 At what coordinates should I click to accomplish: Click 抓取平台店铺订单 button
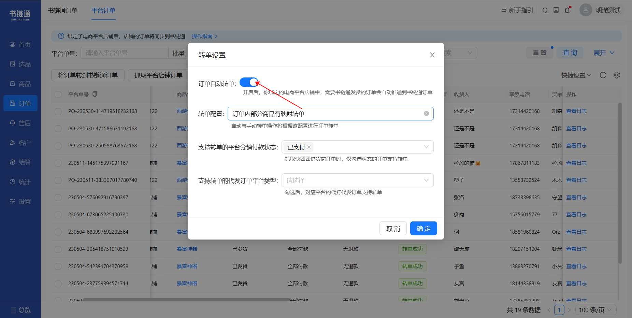coord(158,75)
